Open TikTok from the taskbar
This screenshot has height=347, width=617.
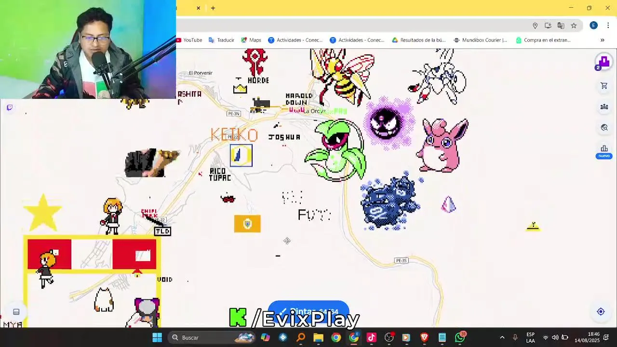tap(371, 337)
